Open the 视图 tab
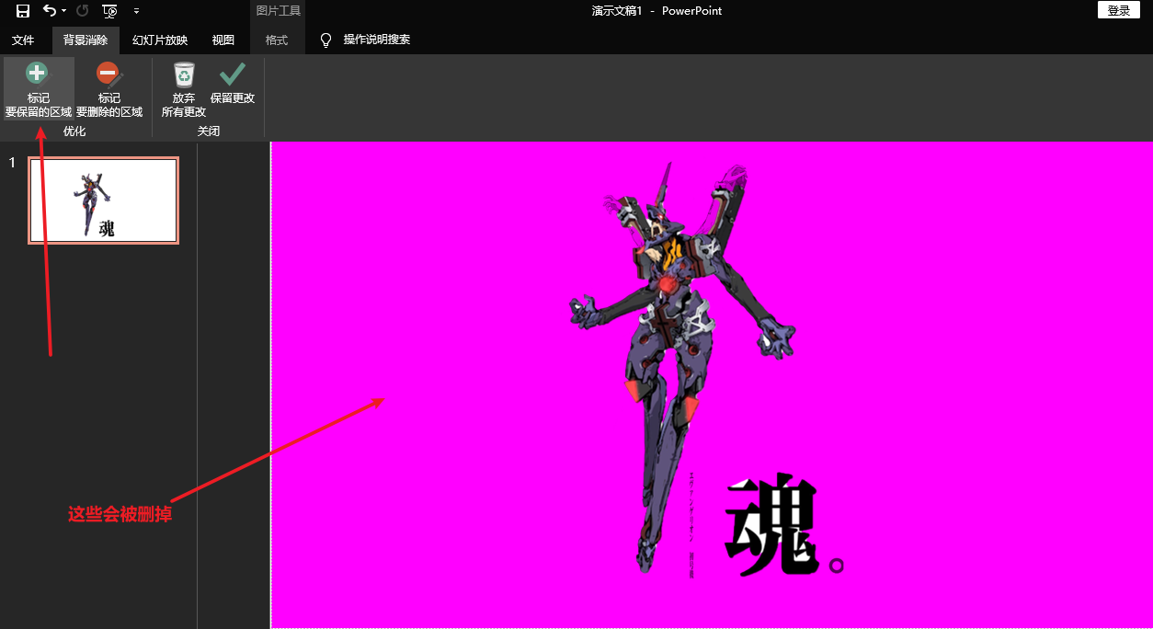This screenshot has height=629, width=1153. point(223,40)
